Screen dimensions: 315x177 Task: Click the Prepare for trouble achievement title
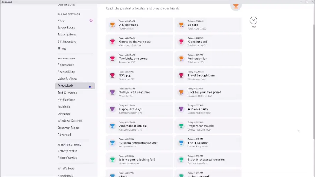(x=201, y=126)
